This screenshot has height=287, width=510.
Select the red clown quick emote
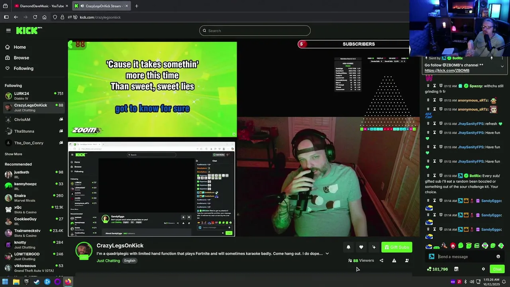pyautogui.click(x=453, y=246)
